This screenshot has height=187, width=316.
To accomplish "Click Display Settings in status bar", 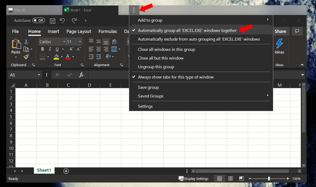I will (194, 179).
